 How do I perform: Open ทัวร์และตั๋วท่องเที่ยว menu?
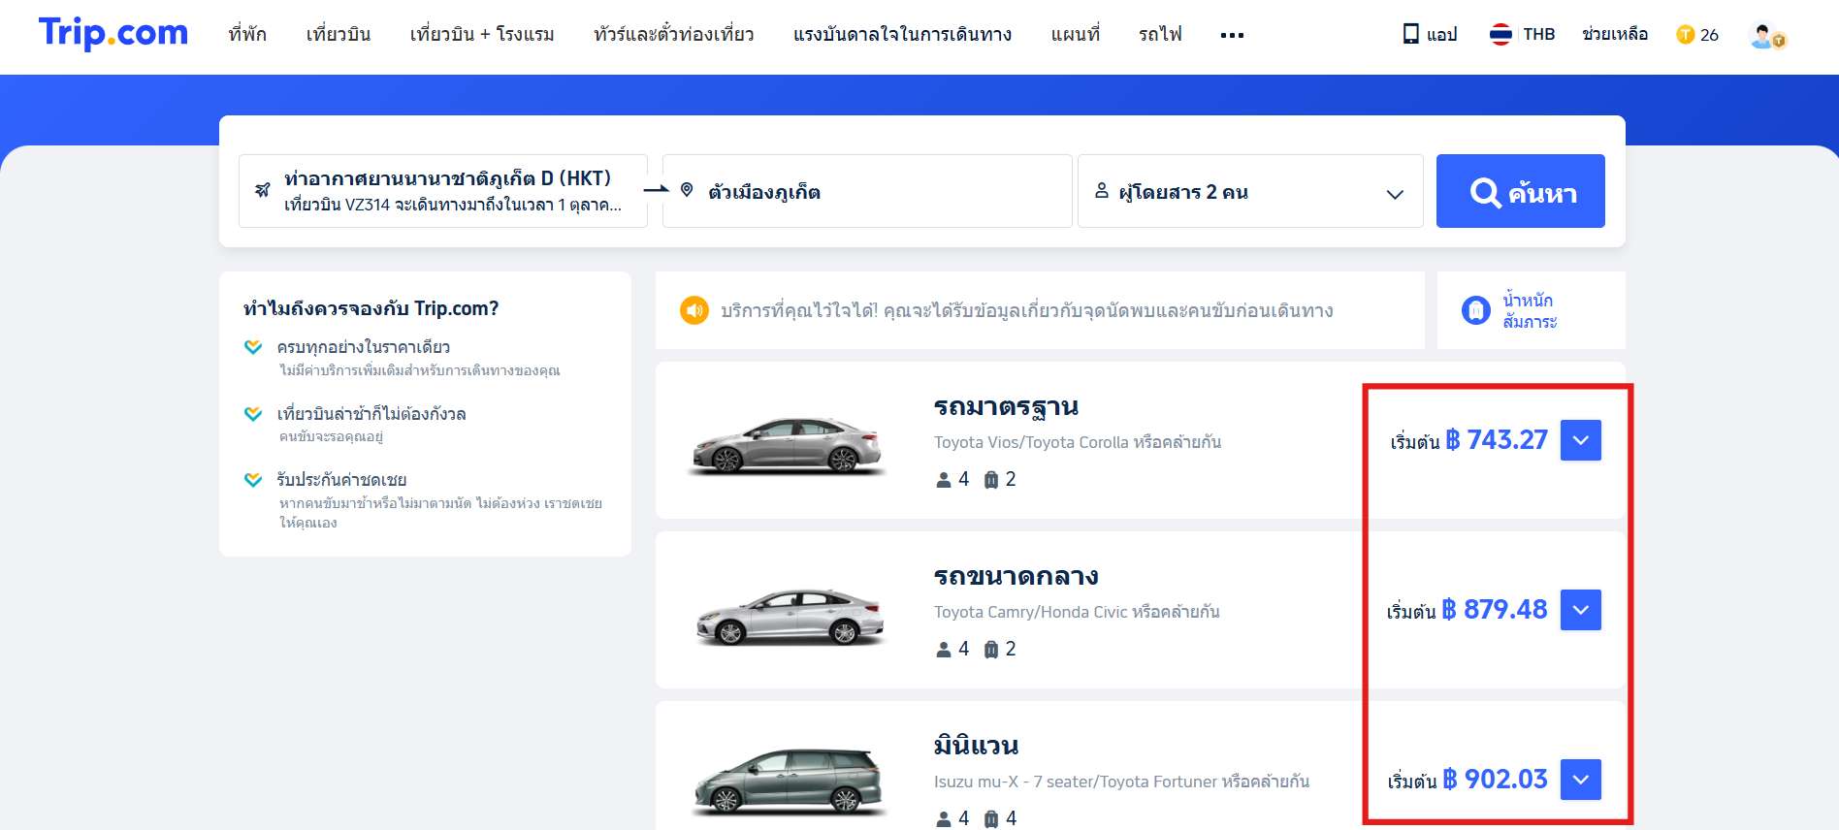tap(674, 35)
